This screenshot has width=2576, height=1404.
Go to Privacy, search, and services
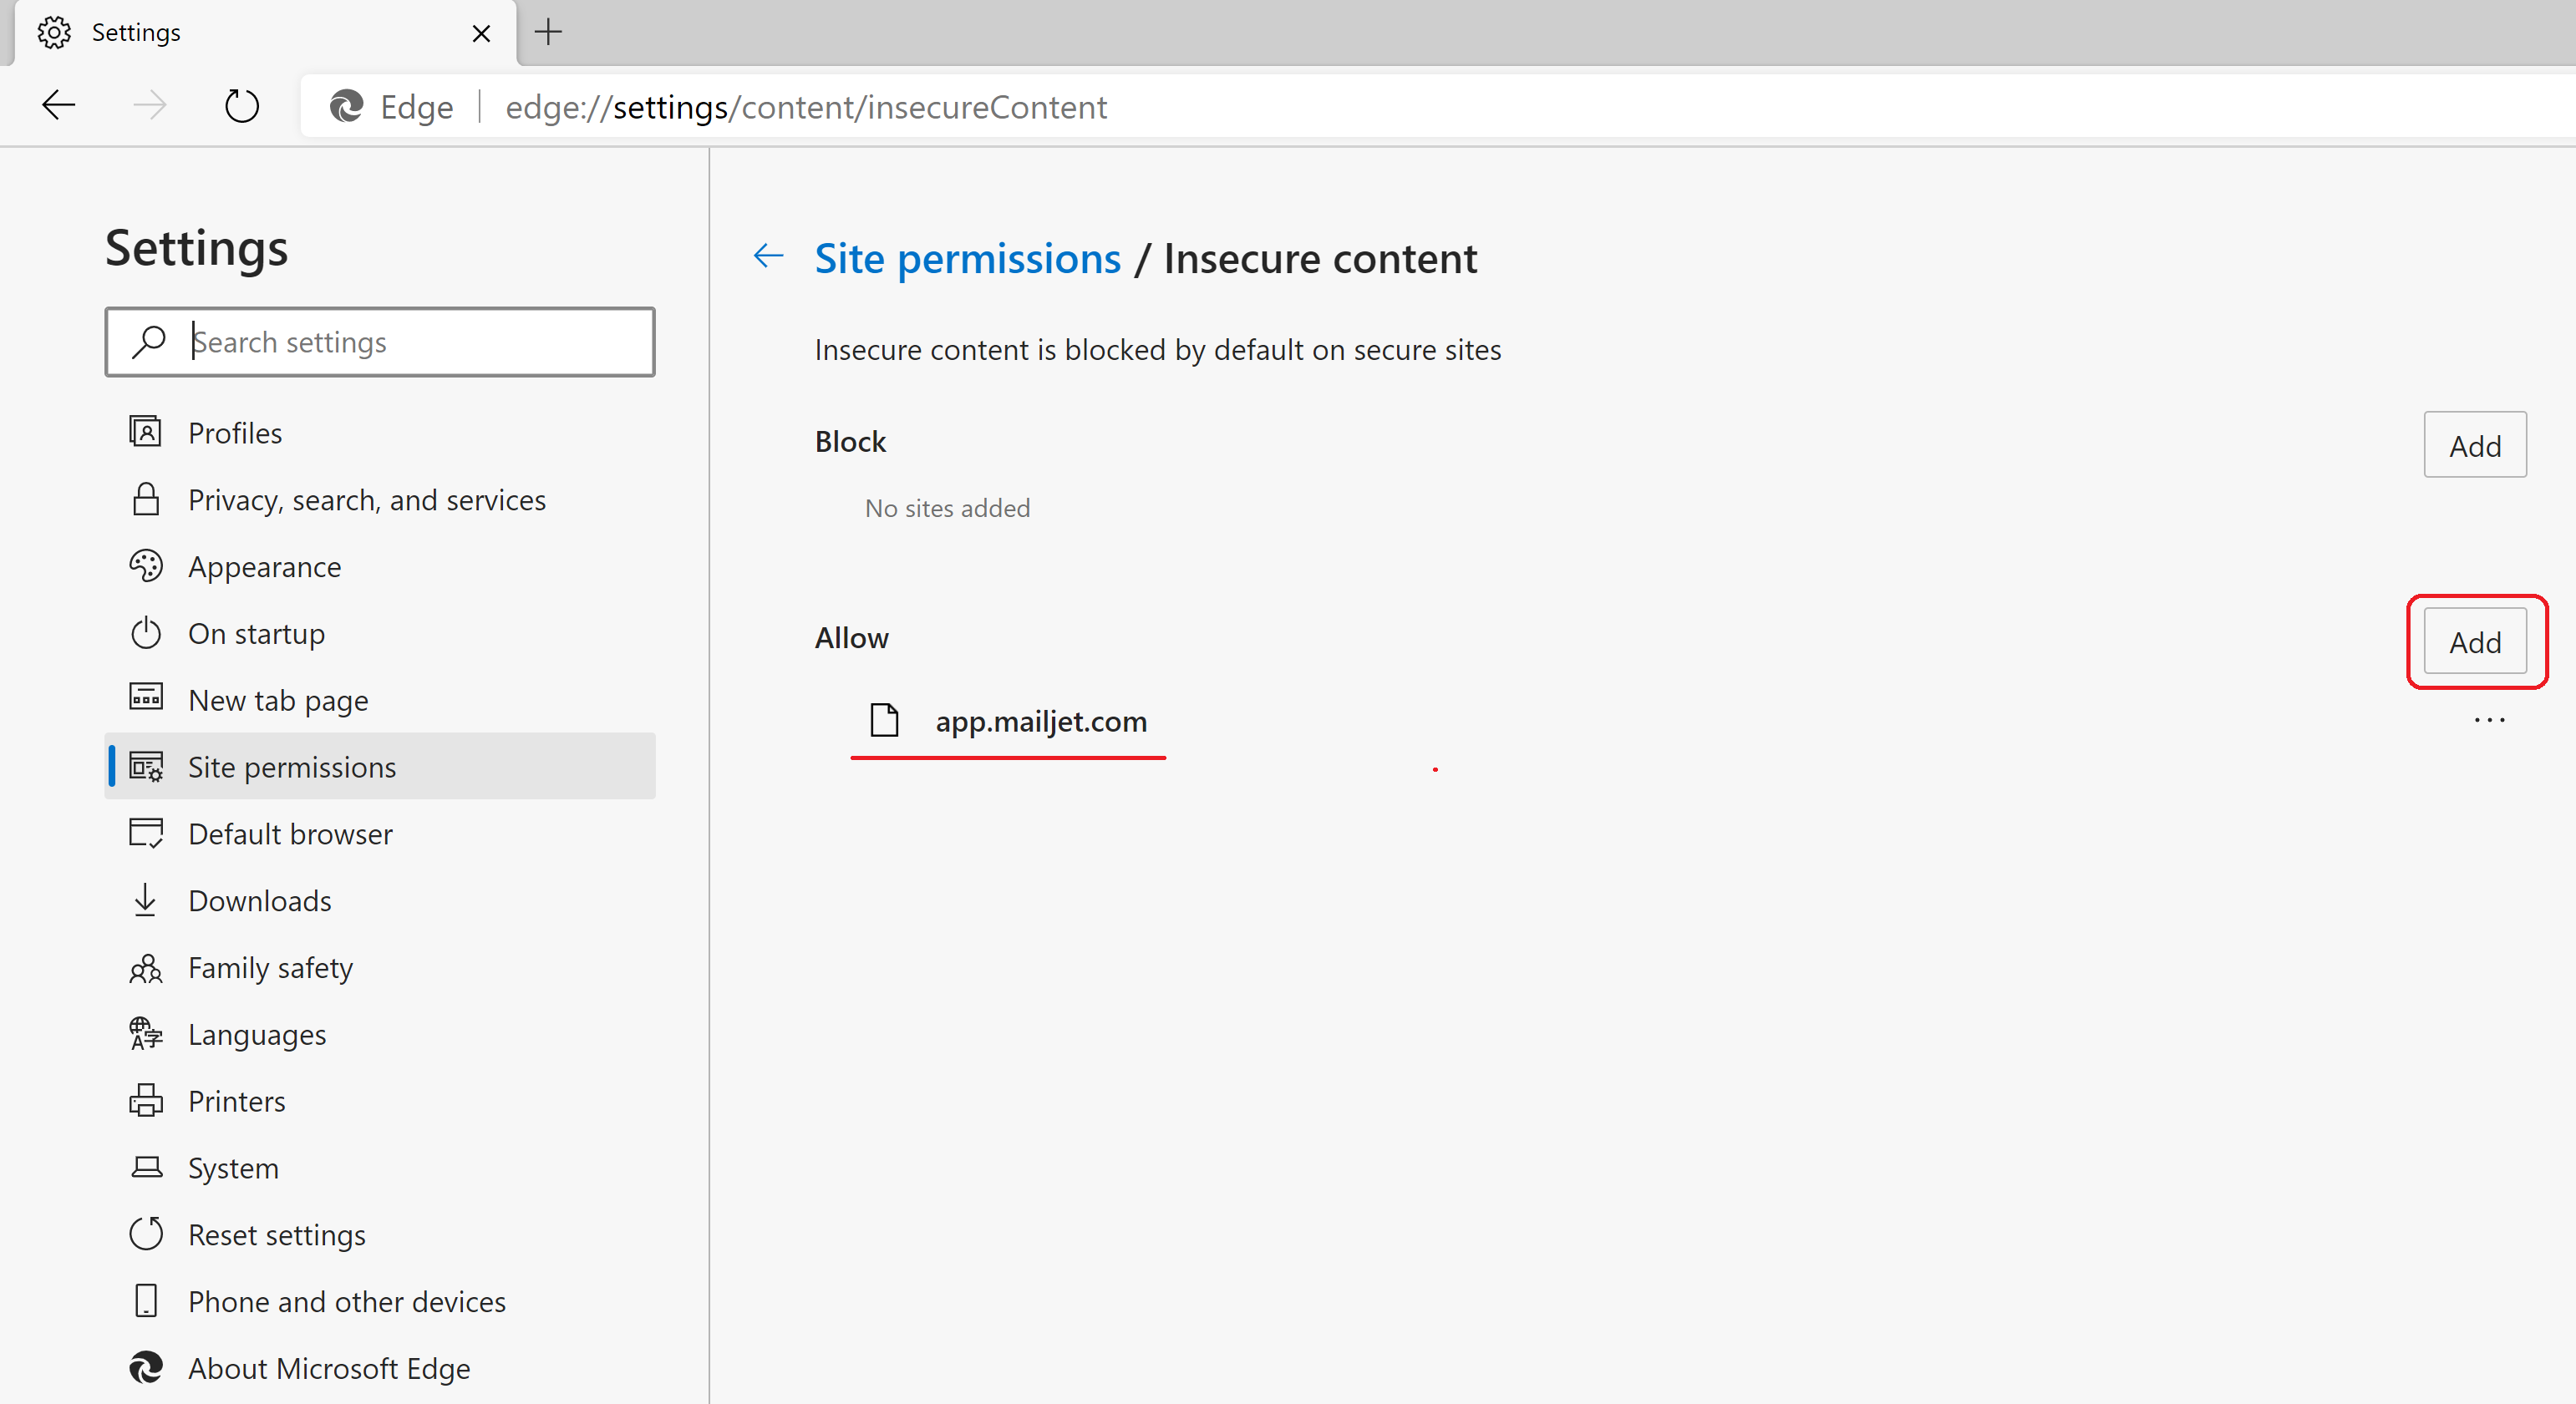[366, 499]
